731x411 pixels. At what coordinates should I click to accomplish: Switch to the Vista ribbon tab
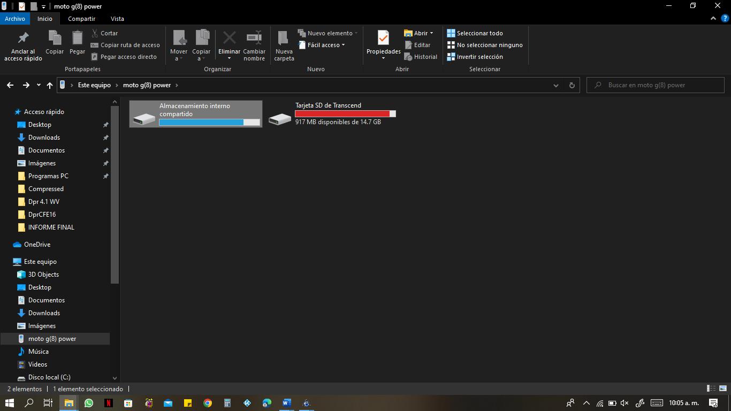[117, 19]
